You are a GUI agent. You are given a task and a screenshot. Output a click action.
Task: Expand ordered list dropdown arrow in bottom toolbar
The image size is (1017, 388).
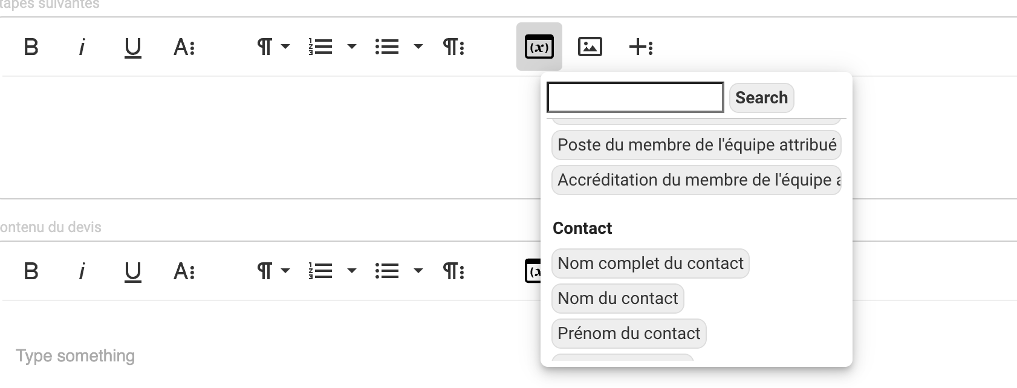pos(351,271)
